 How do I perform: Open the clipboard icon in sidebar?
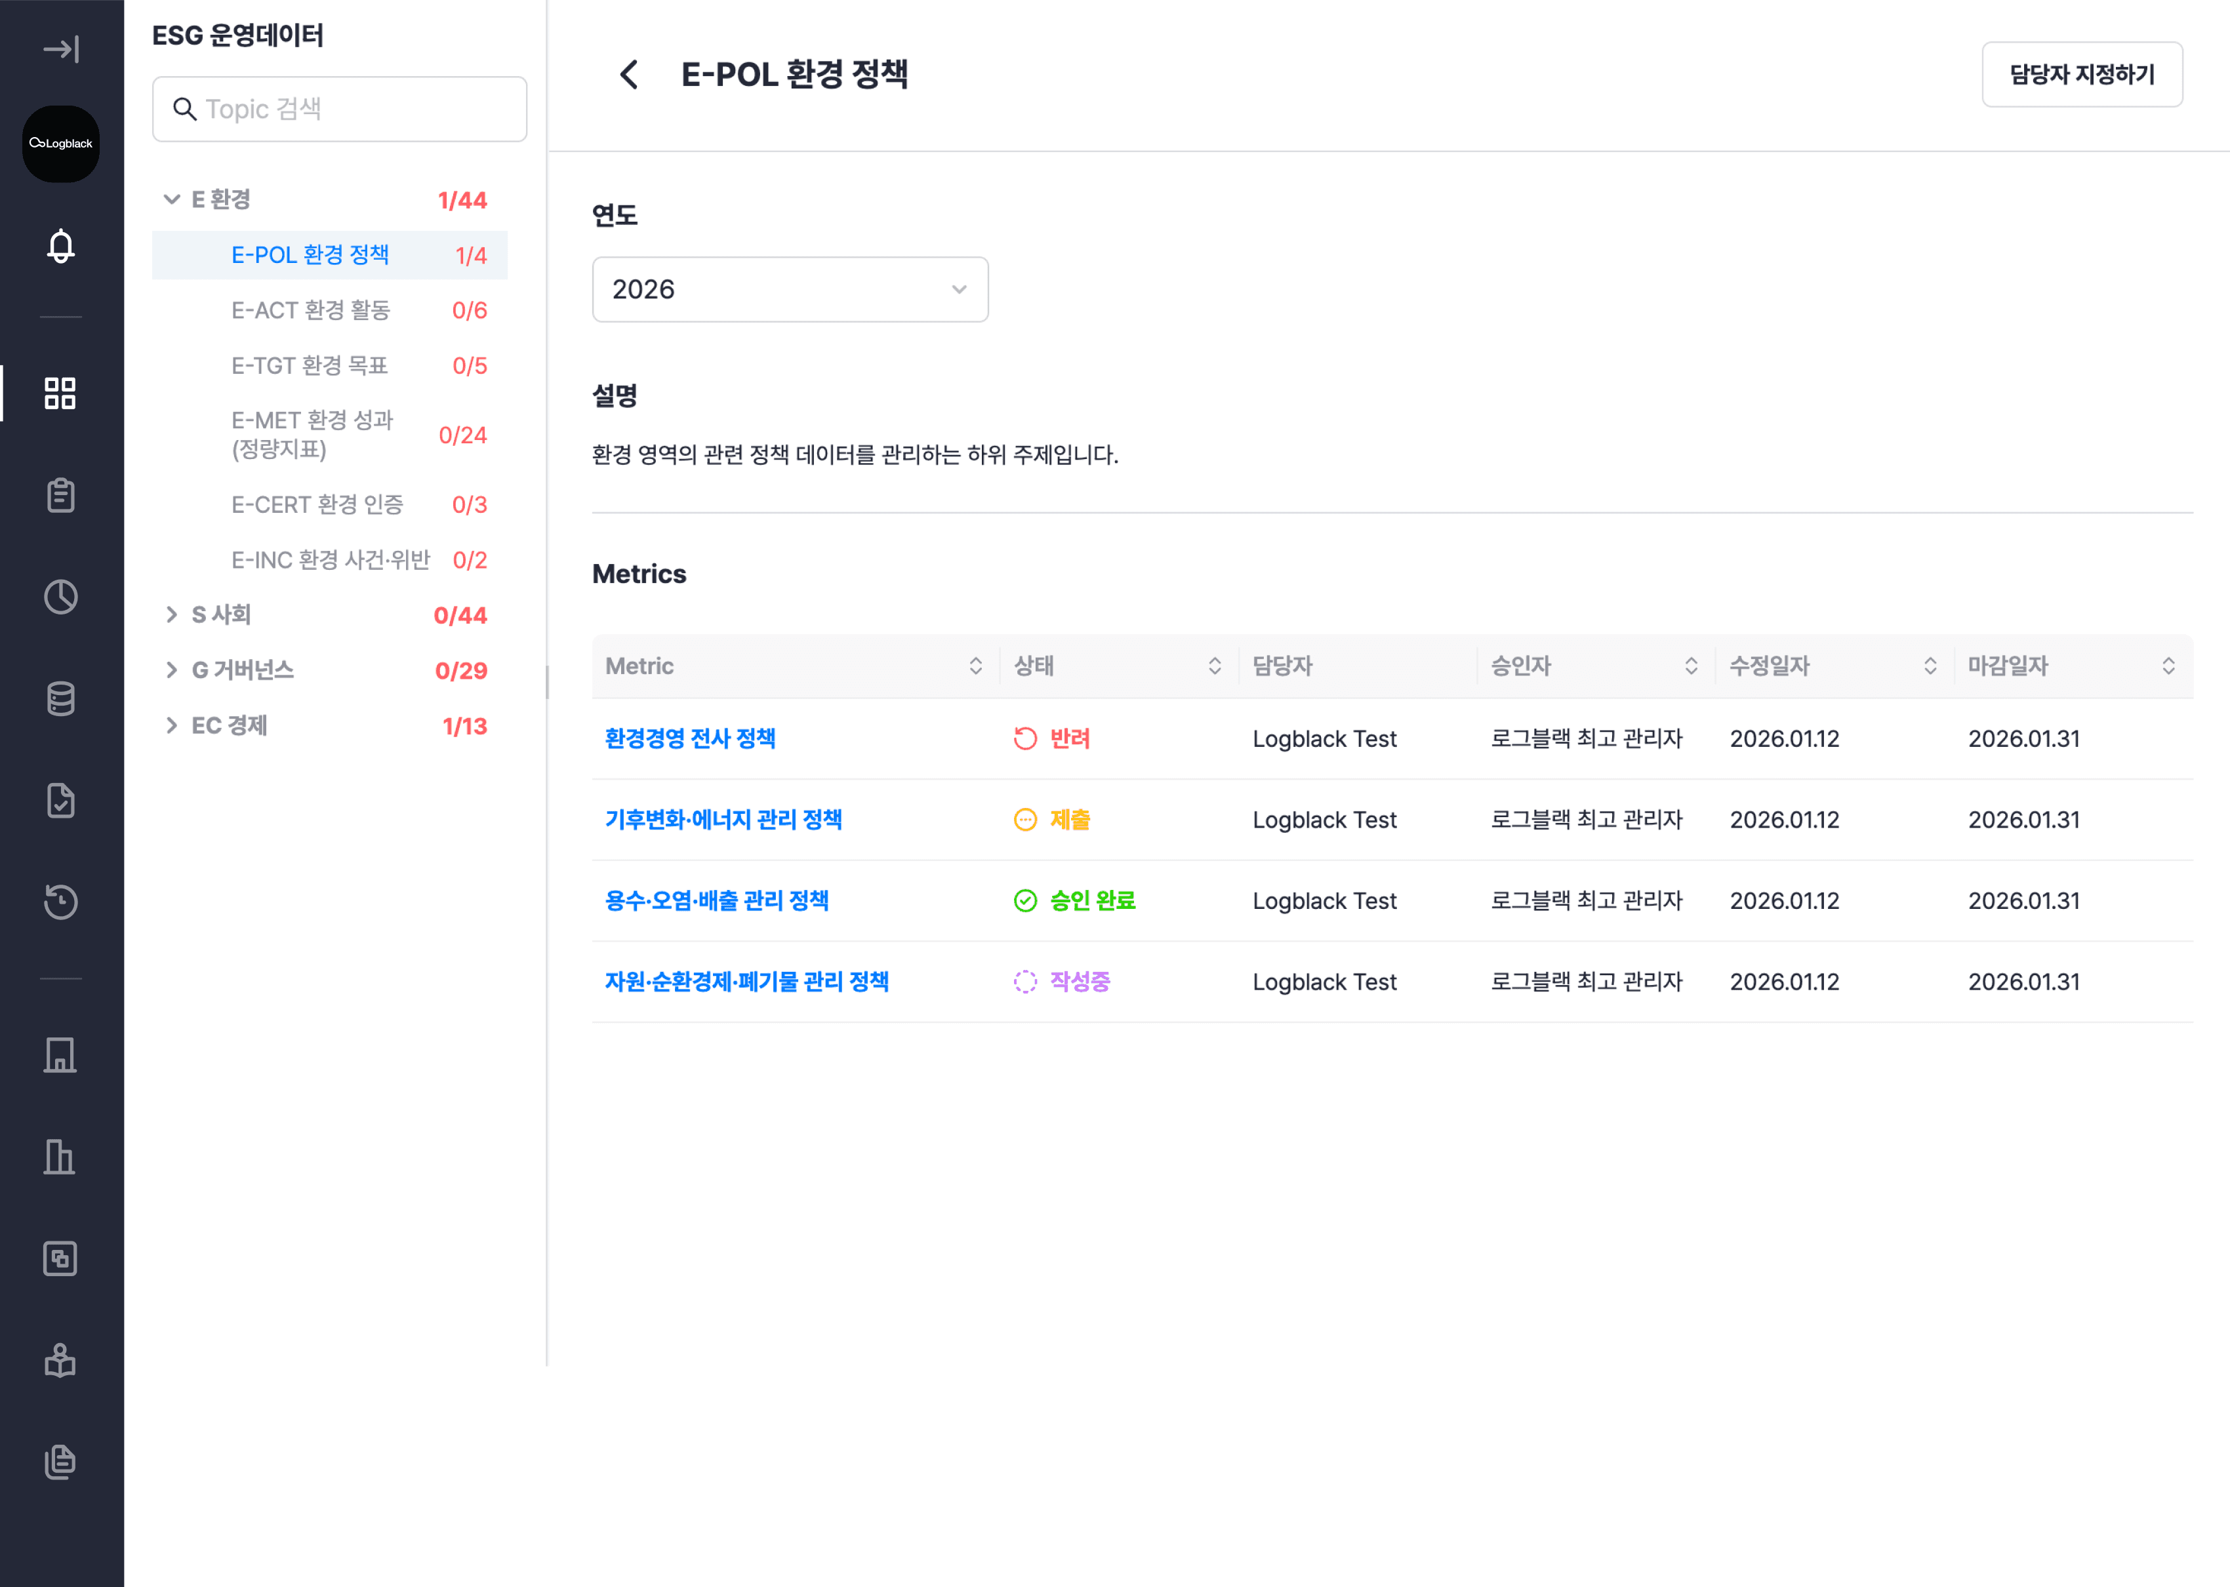(60, 496)
